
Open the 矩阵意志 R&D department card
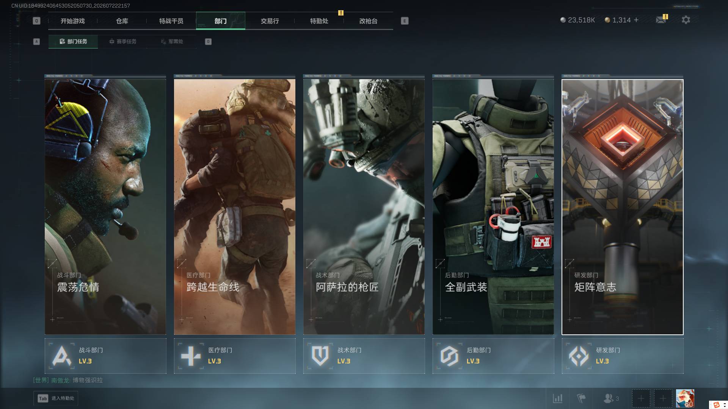coord(623,206)
